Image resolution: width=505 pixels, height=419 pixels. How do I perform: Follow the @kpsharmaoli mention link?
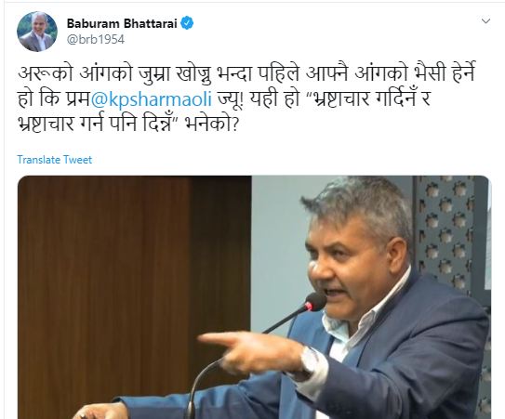[x=152, y=98]
